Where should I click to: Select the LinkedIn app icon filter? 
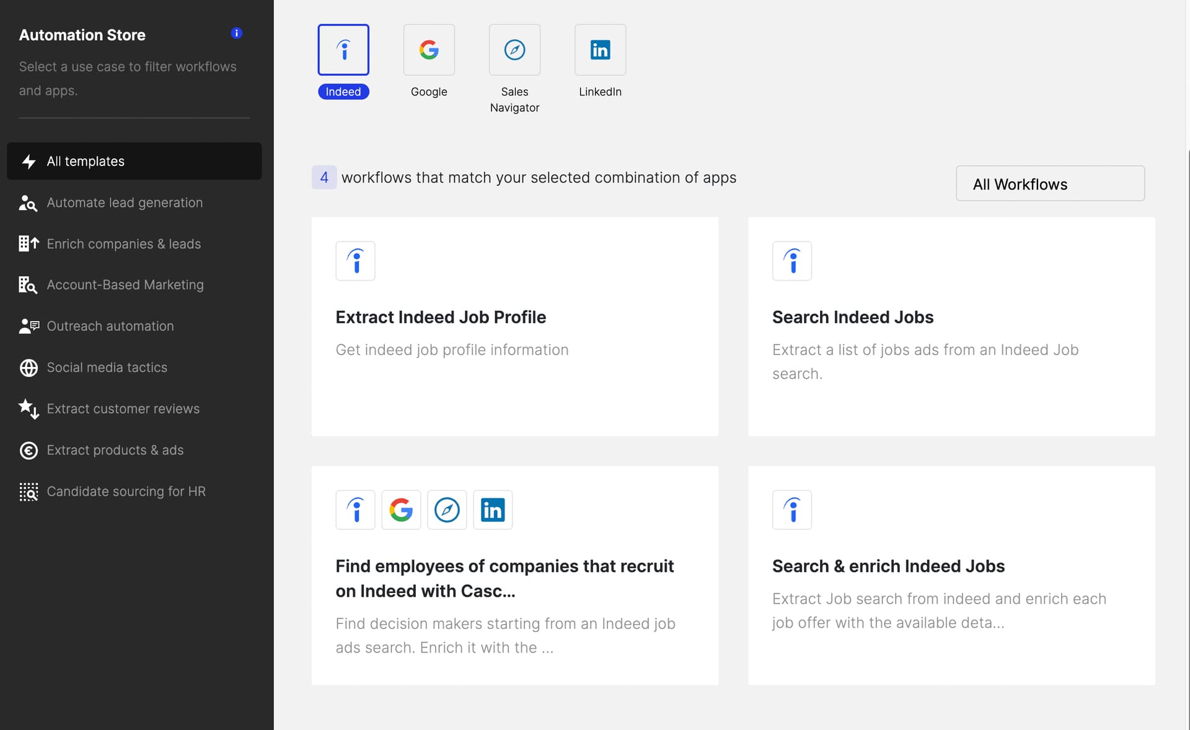click(600, 50)
